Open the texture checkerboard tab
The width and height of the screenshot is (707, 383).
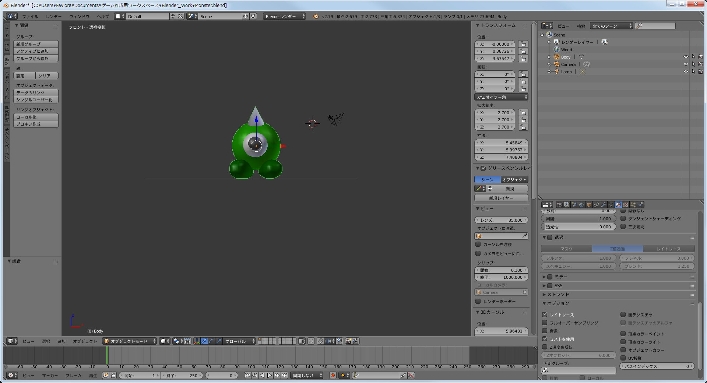626,205
